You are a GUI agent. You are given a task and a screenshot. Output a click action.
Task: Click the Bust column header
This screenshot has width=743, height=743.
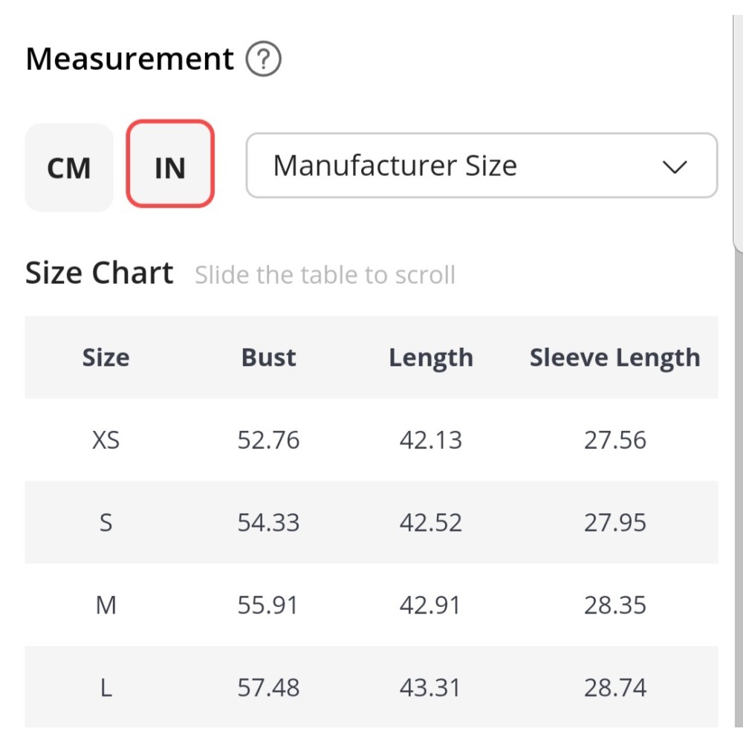coord(268,357)
